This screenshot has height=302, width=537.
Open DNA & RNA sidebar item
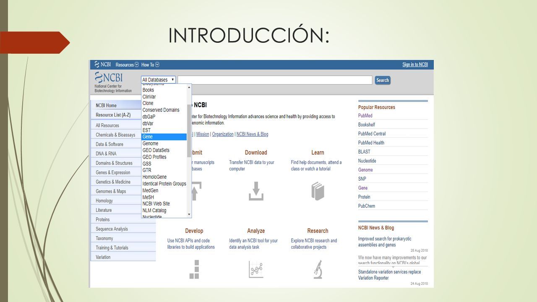(x=116, y=154)
